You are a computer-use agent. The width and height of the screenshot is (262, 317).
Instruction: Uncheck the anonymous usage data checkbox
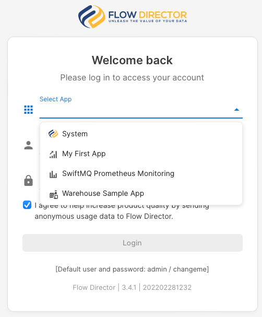click(x=27, y=205)
